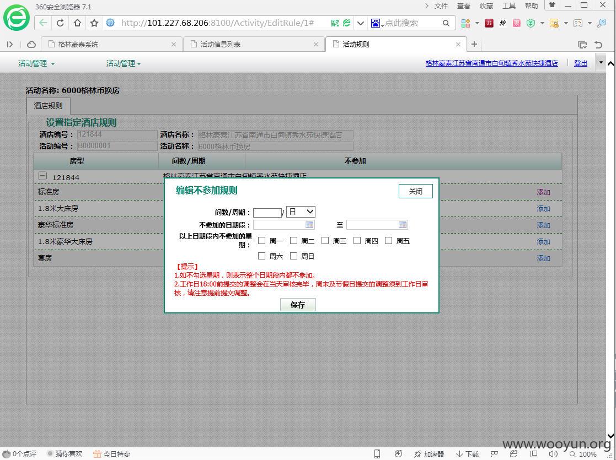Check the 周日 checkbox
The height and width of the screenshot is (460, 616).
pyautogui.click(x=293, y=256)
